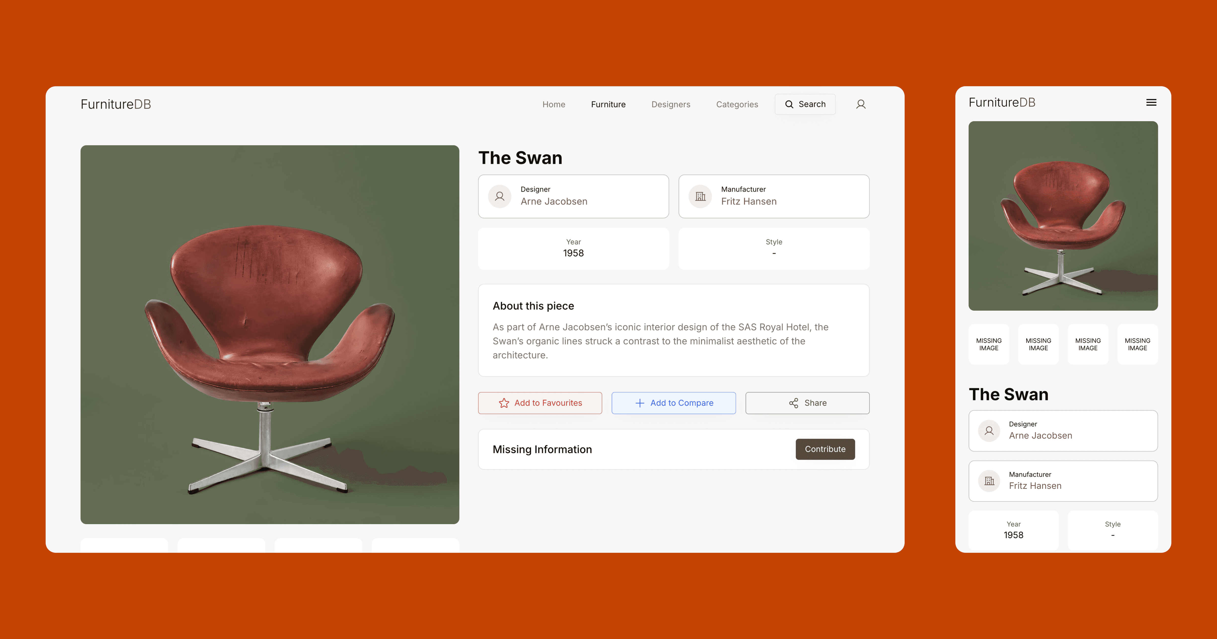Viewport: 1217px width, 639px height.
Task: Open the user account profile icon
Action: (861, 104)
